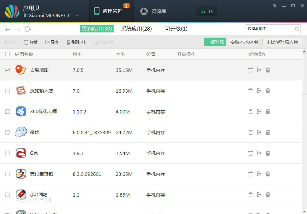Click the 微信 app icon thumbnail

pyautogui.click(x=21, y=132)
